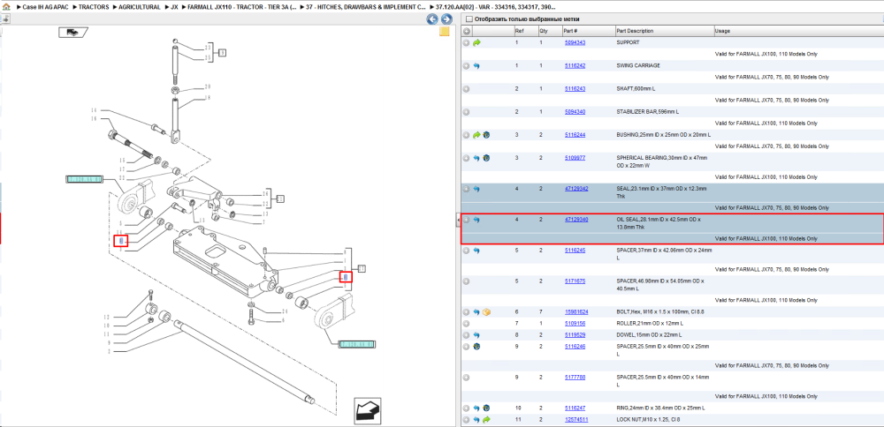Click the blue arrow icon on the 47129342 SEAL row
Viewport: 884px width, 427px height.
pyautogui.click(x=476, y=189)
